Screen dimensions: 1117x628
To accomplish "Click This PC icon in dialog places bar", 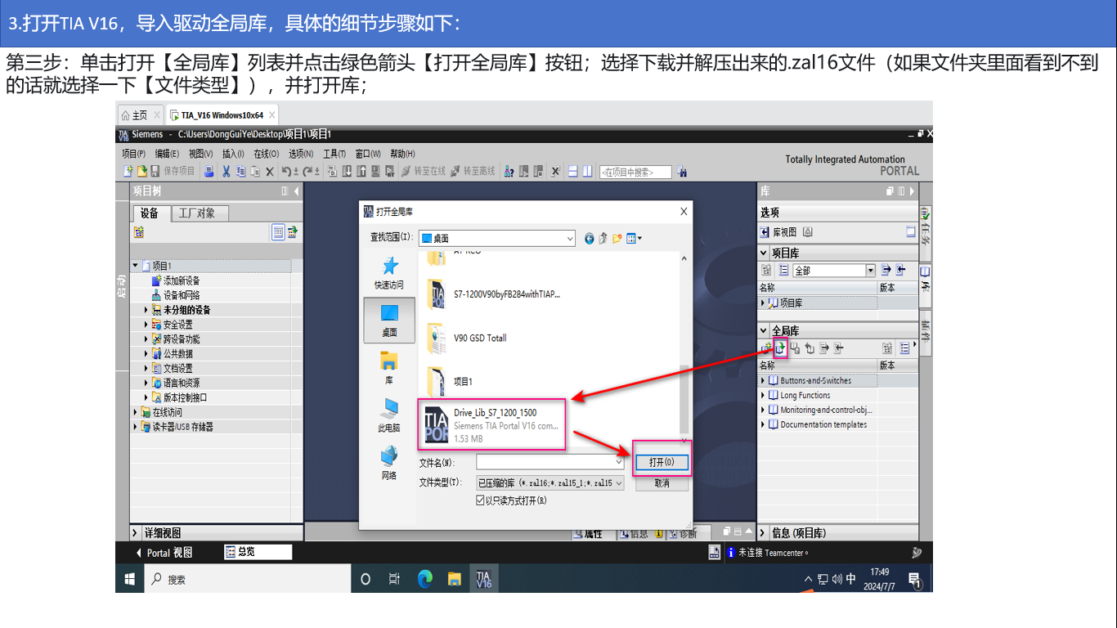I will (x=389, y=415).
